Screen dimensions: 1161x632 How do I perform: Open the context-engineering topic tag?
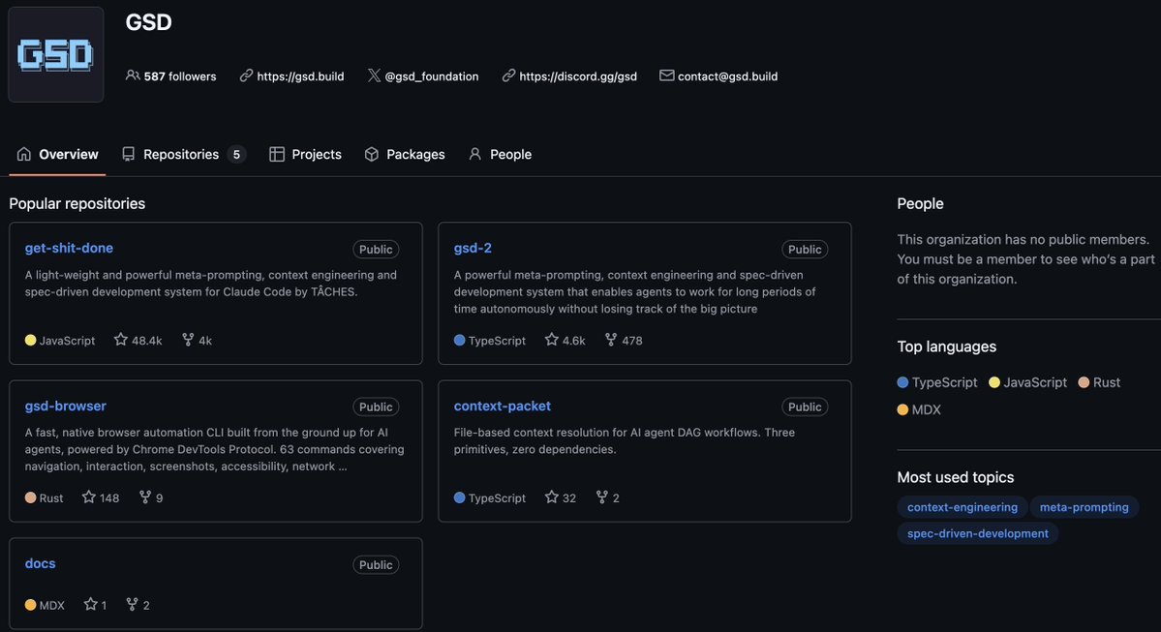pyautogui.click(x=962, y=507)
